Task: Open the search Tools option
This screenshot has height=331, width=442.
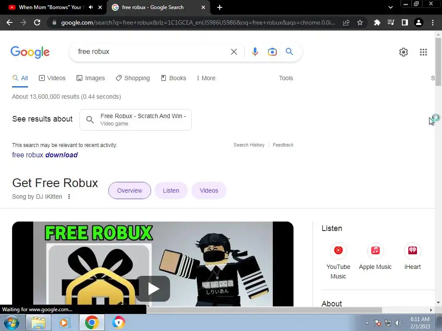Action: (x=286, y=78)
